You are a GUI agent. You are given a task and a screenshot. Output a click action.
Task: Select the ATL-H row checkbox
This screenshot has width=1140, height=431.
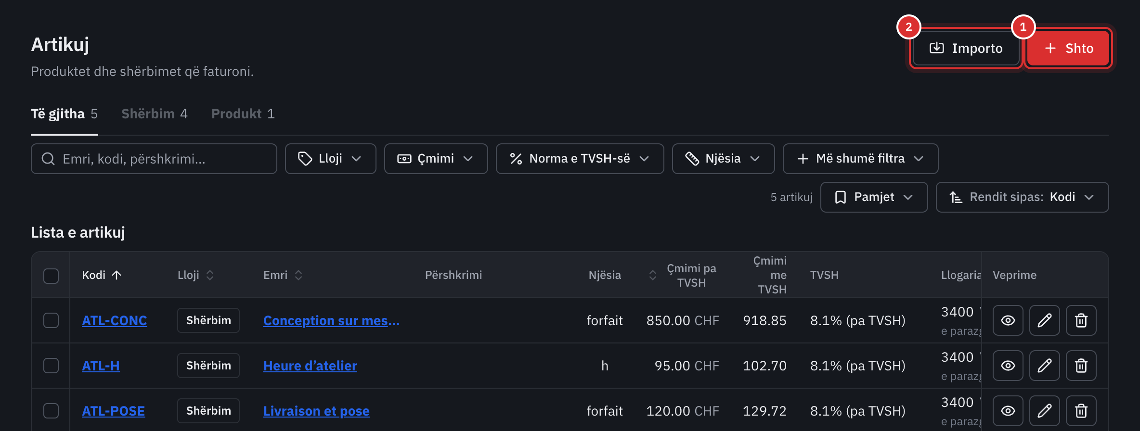[51, 366]
